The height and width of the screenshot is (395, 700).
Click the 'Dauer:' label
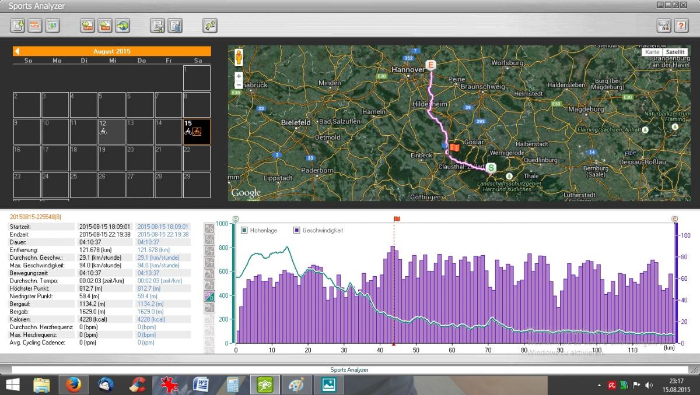click(19, 242)
